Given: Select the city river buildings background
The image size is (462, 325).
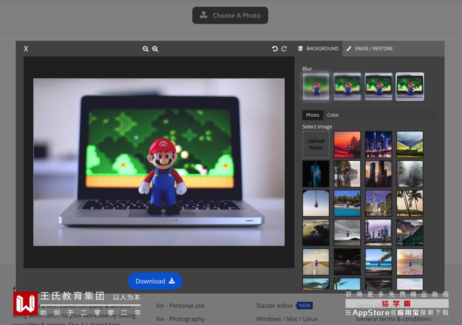Looking at the screenshot, I should point(379,203).
